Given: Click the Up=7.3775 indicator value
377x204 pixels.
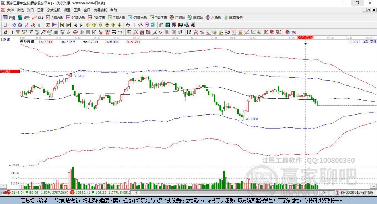Looking at the screenshot, I should tap(68, 42).
